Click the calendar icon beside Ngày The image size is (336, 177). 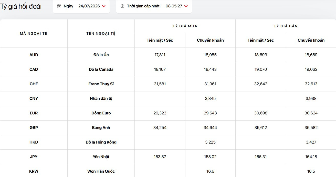pyautogui.click(x=59, y=6)
